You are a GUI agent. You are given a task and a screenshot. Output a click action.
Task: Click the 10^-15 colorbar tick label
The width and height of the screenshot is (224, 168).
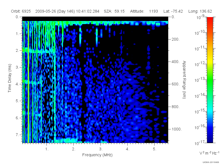click(x=200, y=111)
